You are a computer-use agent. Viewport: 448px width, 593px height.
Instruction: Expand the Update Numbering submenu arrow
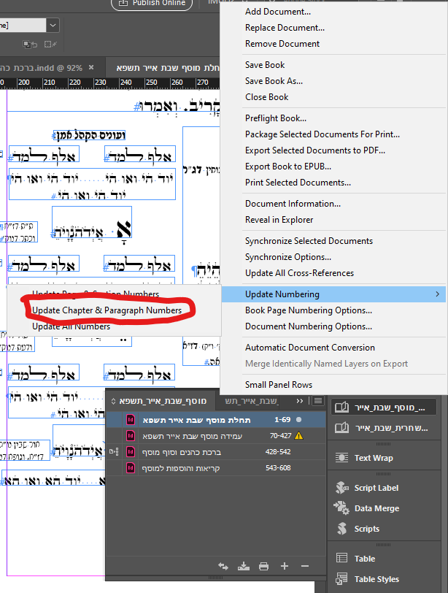click(x=438, y=294)
